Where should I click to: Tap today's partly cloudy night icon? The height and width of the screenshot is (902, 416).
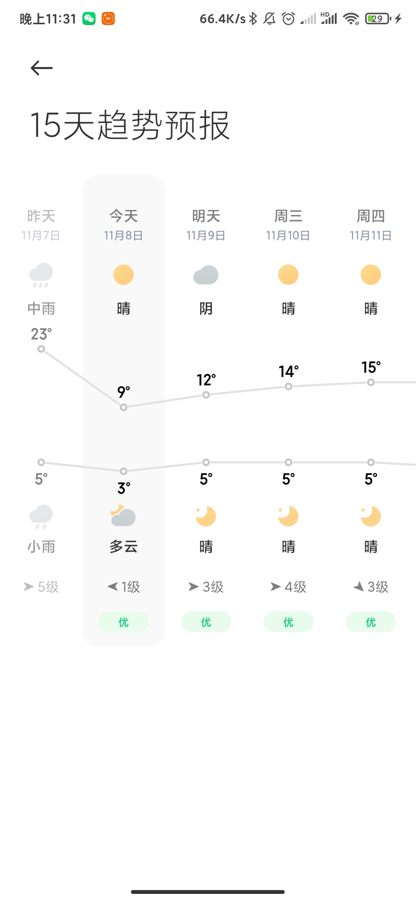tap(123, 516)
